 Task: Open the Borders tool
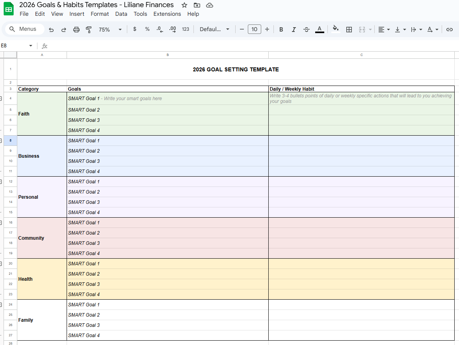(349, 29)
